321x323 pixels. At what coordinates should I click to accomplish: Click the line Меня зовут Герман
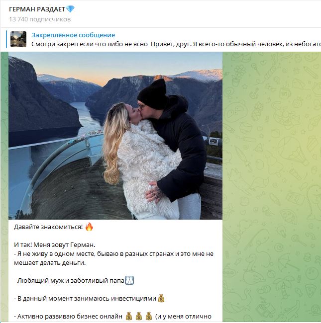(x=54, y=245)
